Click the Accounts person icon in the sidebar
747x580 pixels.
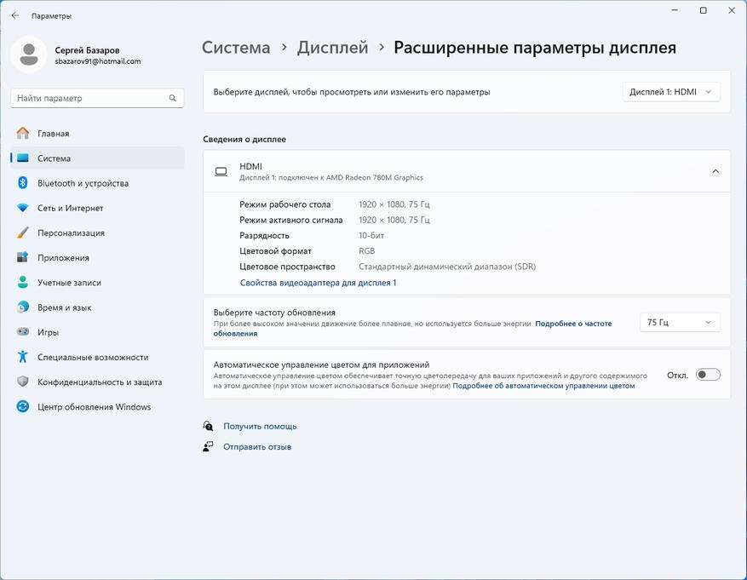click(22, 283)
